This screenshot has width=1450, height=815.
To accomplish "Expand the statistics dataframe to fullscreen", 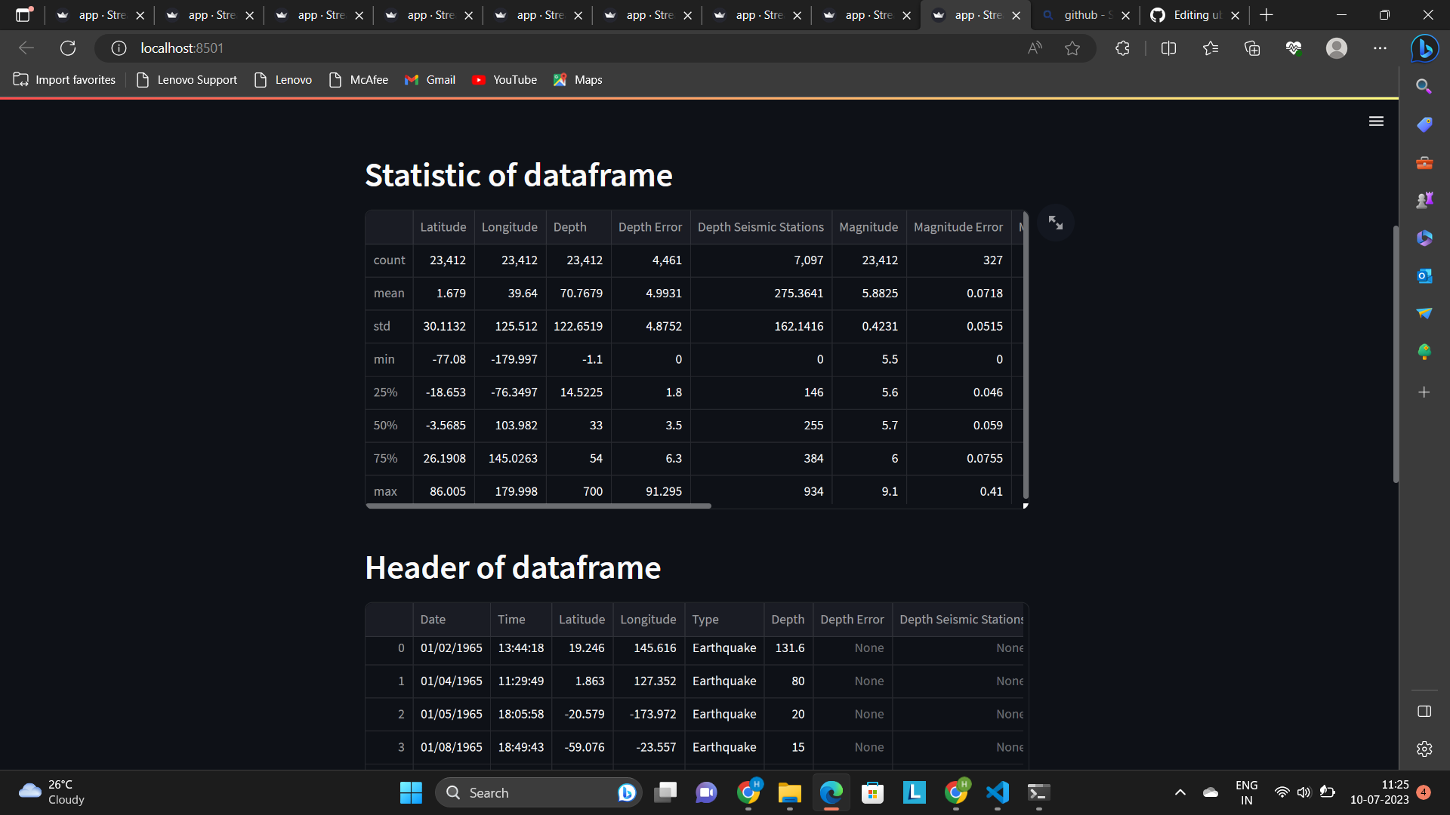I will point(1055,223).
